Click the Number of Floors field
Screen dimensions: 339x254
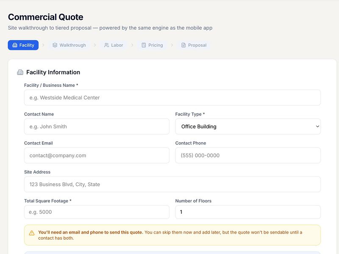(248, 212)
